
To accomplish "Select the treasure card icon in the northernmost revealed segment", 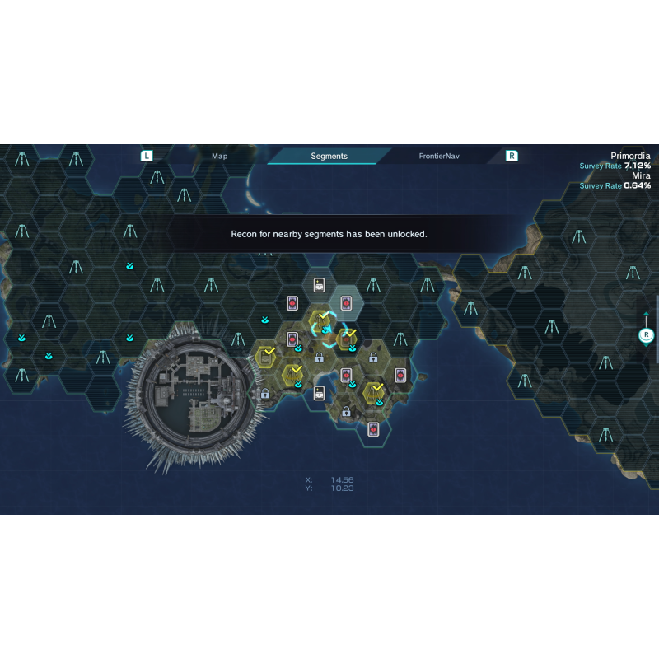I will point(320,285).
